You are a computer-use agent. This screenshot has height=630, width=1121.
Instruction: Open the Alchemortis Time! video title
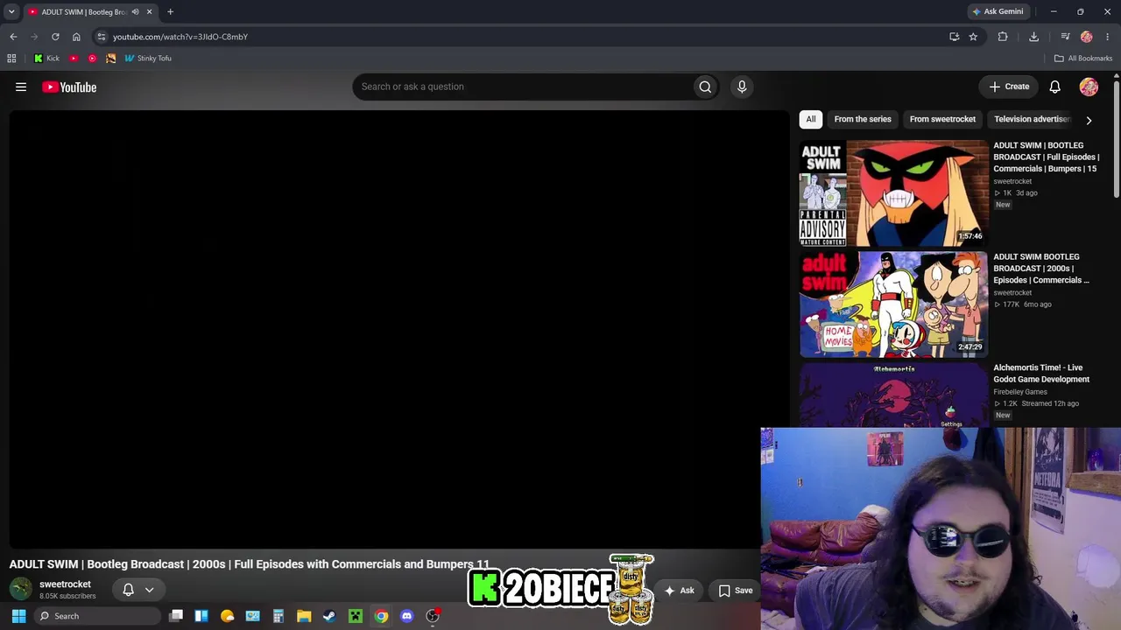1041,374
